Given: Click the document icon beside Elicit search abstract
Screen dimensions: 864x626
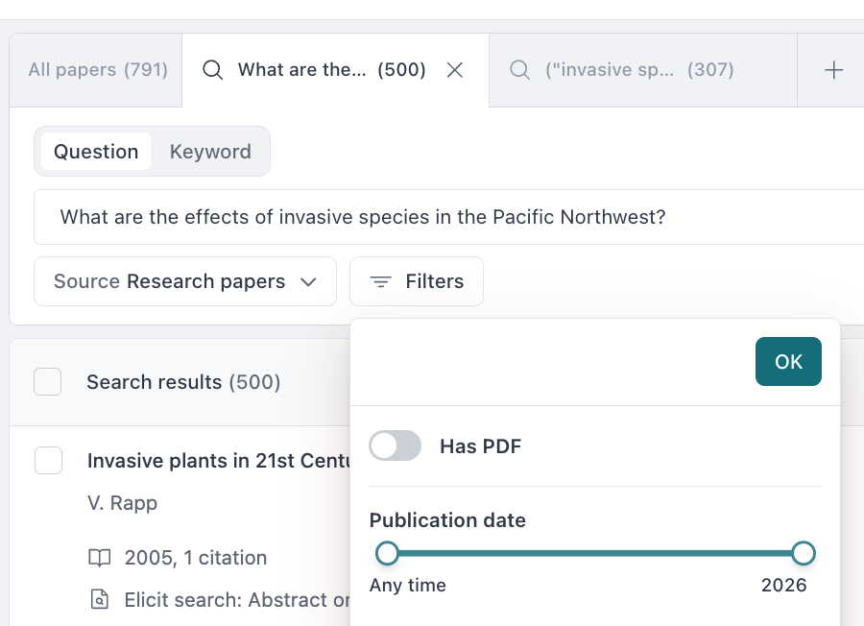Looking at the screenshot, I should 100,600.
